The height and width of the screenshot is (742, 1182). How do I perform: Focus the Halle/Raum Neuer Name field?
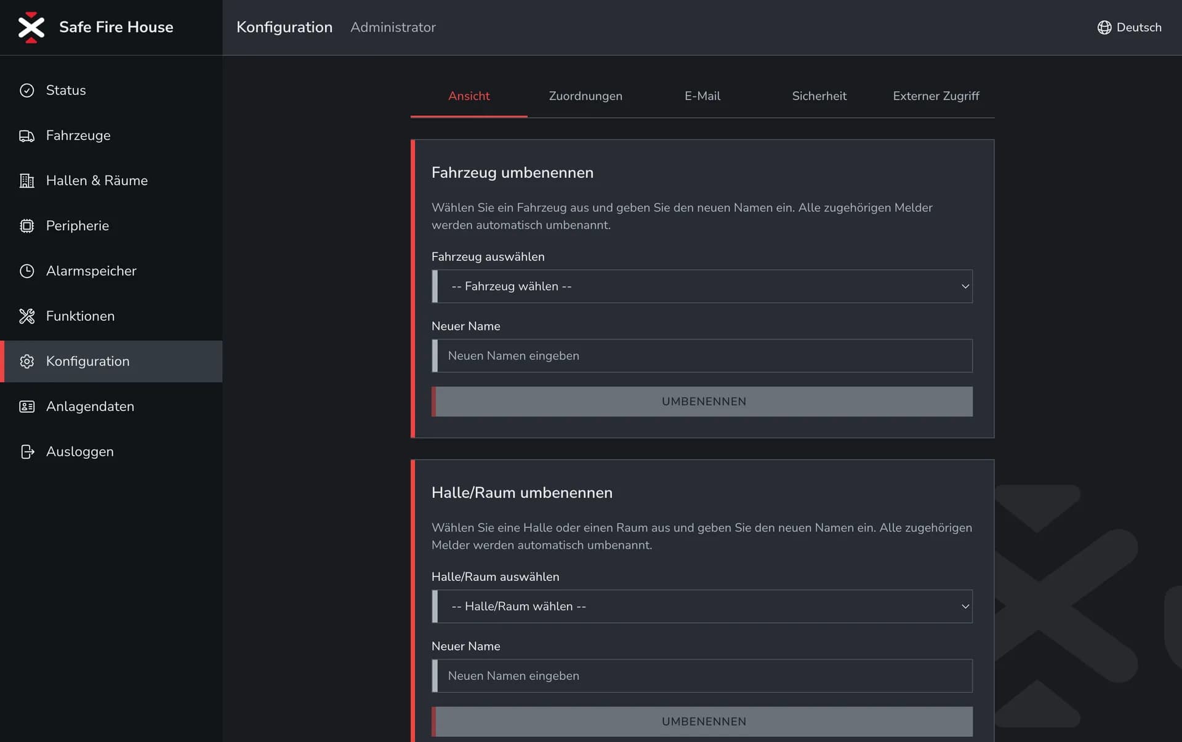click(702, 676)
